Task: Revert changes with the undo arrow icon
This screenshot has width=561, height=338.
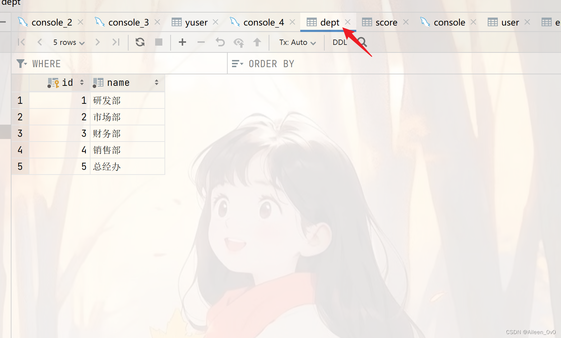Action: [x=220, y=42]
